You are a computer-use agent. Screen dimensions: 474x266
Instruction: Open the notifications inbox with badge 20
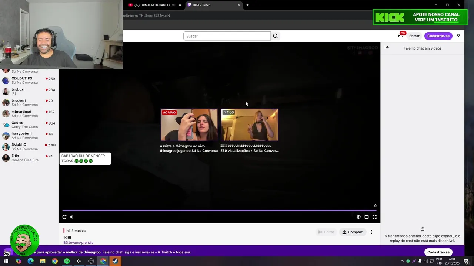click(401, 35)
